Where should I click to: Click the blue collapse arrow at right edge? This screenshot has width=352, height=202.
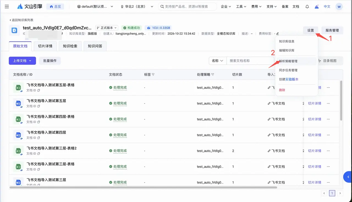[x=348, y=177]
